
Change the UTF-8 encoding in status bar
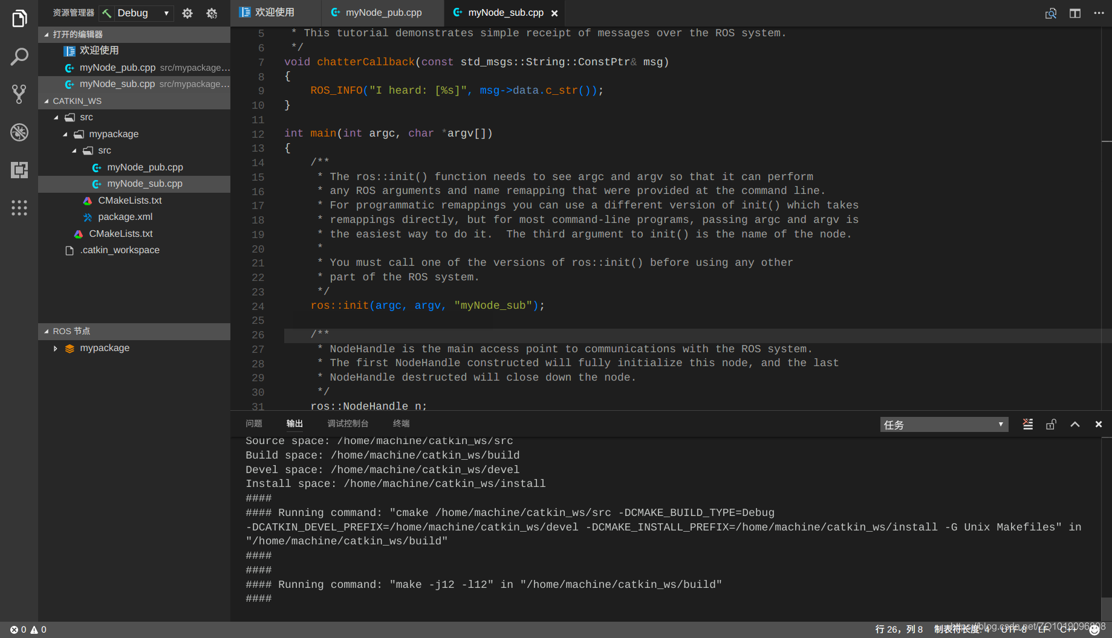[1013, 630]
